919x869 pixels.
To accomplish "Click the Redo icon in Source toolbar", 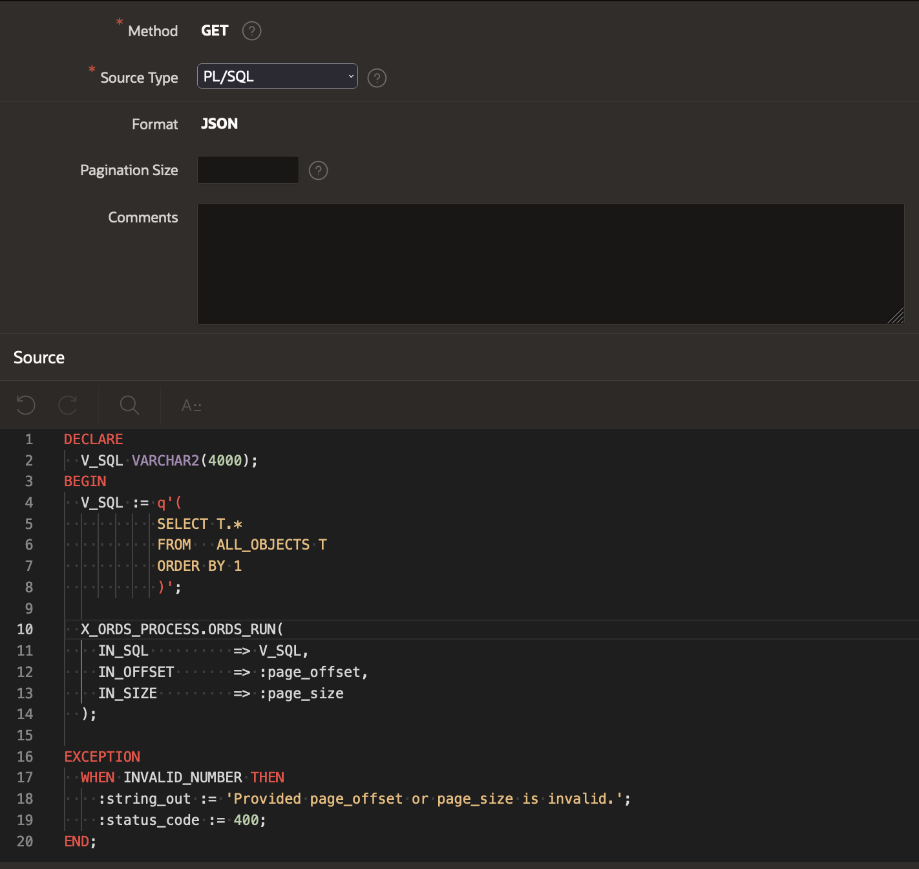I will tap(68, 405).
